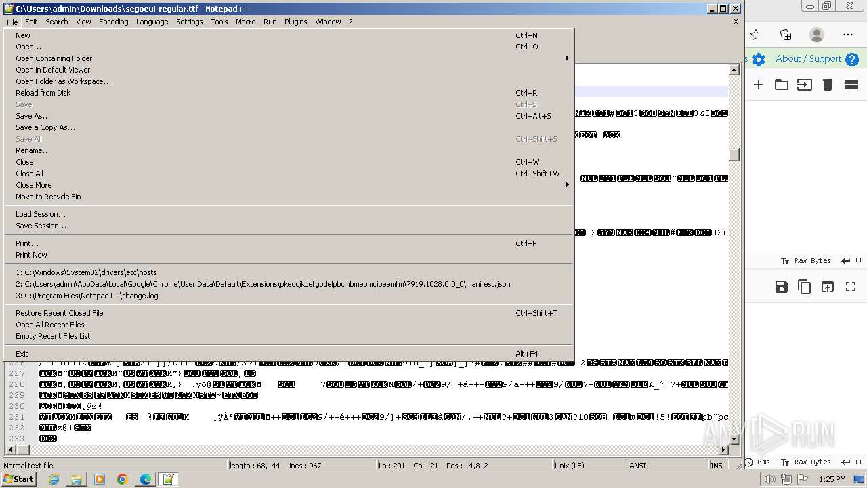Image resolution: width=867 pixels, height=488 pixels.
Task: Open the View menu
Action: (x=83, y=22)
